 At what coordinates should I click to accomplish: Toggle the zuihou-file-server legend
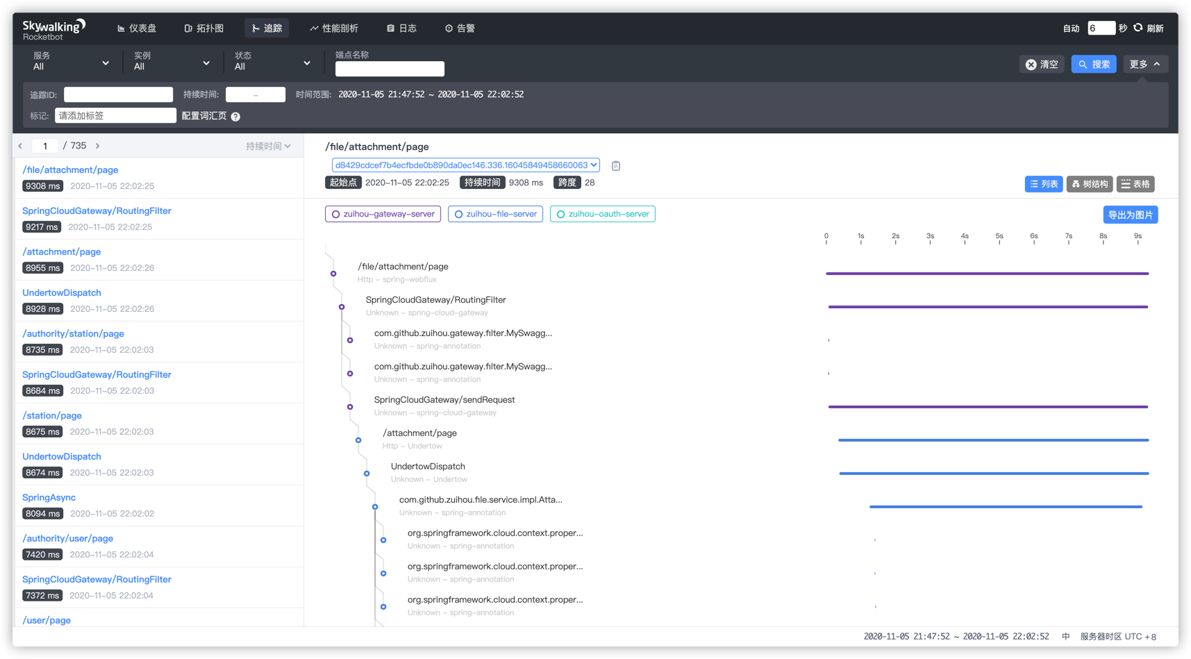click(495, 214)
